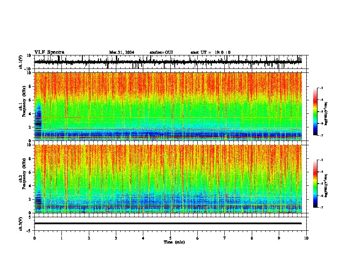
Task: Click the 'station=OUI' label
Action: (x=161, y=52)
